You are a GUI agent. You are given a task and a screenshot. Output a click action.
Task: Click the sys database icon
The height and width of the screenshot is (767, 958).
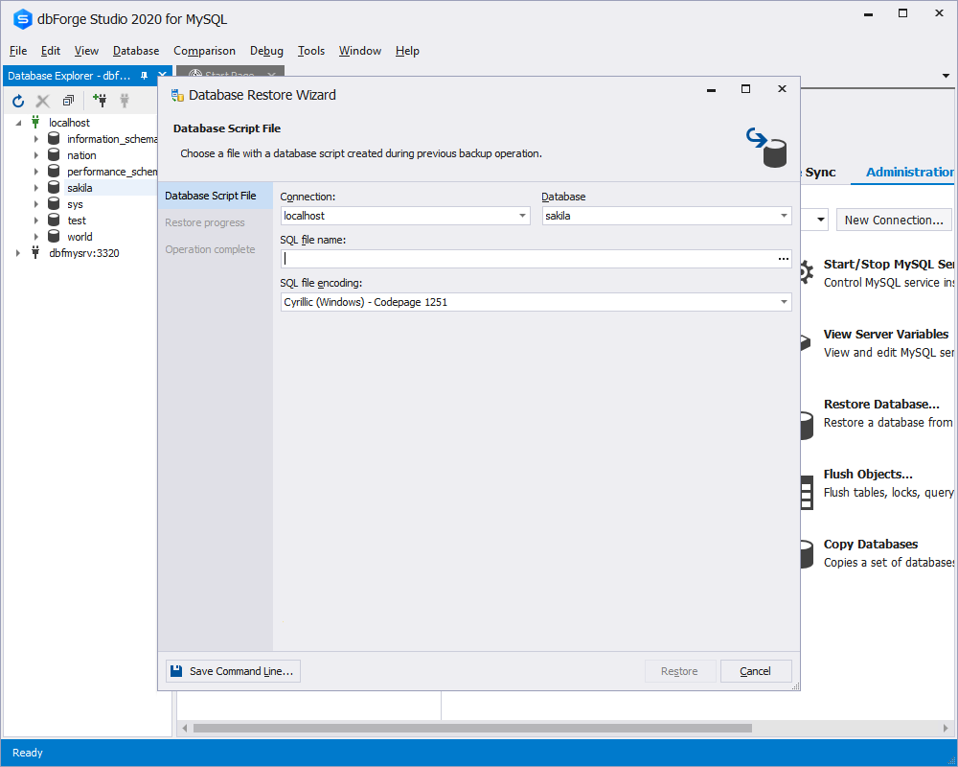54,204
